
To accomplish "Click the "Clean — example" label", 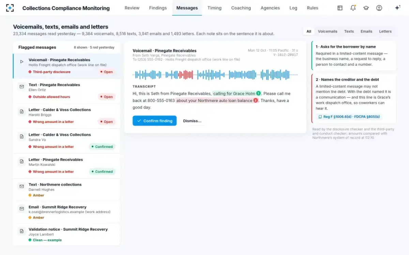I will coord(47,240).
